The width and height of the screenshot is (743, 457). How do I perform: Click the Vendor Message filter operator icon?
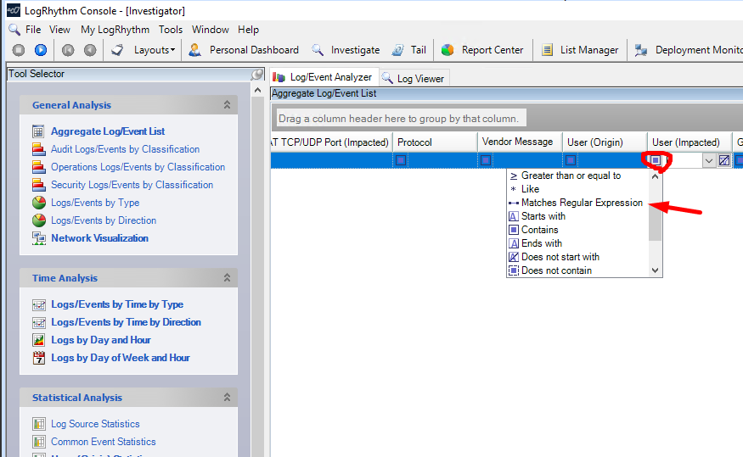486,160
